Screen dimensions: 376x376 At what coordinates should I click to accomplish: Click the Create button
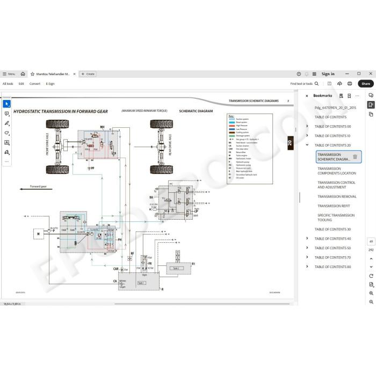click(88, 74)
